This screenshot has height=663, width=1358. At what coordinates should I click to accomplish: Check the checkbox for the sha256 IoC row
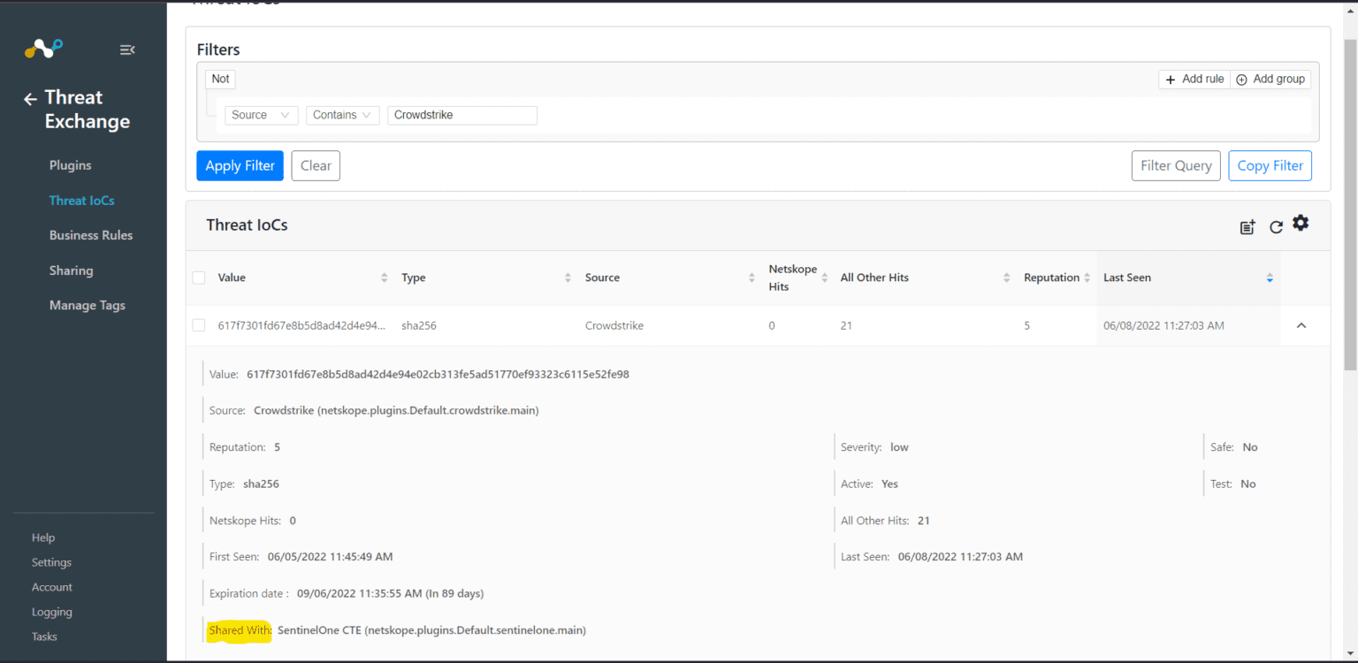pyautogui.click(x=198, y=324)
